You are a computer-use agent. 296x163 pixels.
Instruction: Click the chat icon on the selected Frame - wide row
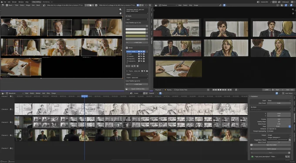pos(139,52)
